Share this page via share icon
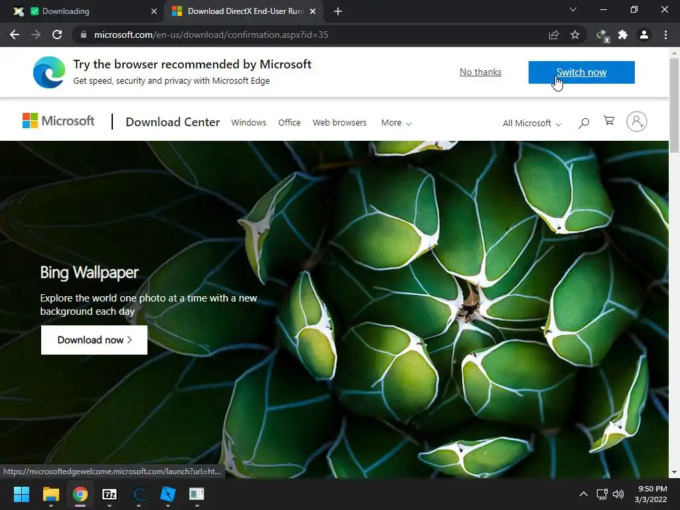This screenshot has width=680, height=510. point(554,35)
